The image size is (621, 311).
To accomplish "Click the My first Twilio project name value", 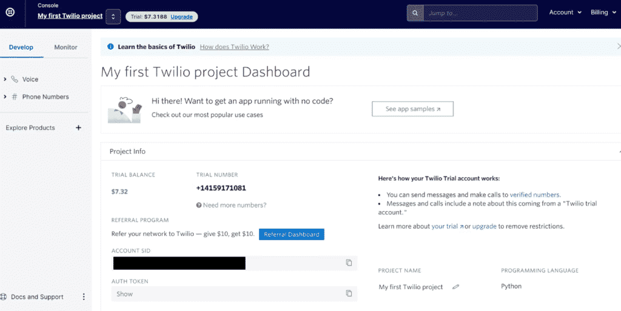I will [x=411, y=287].
